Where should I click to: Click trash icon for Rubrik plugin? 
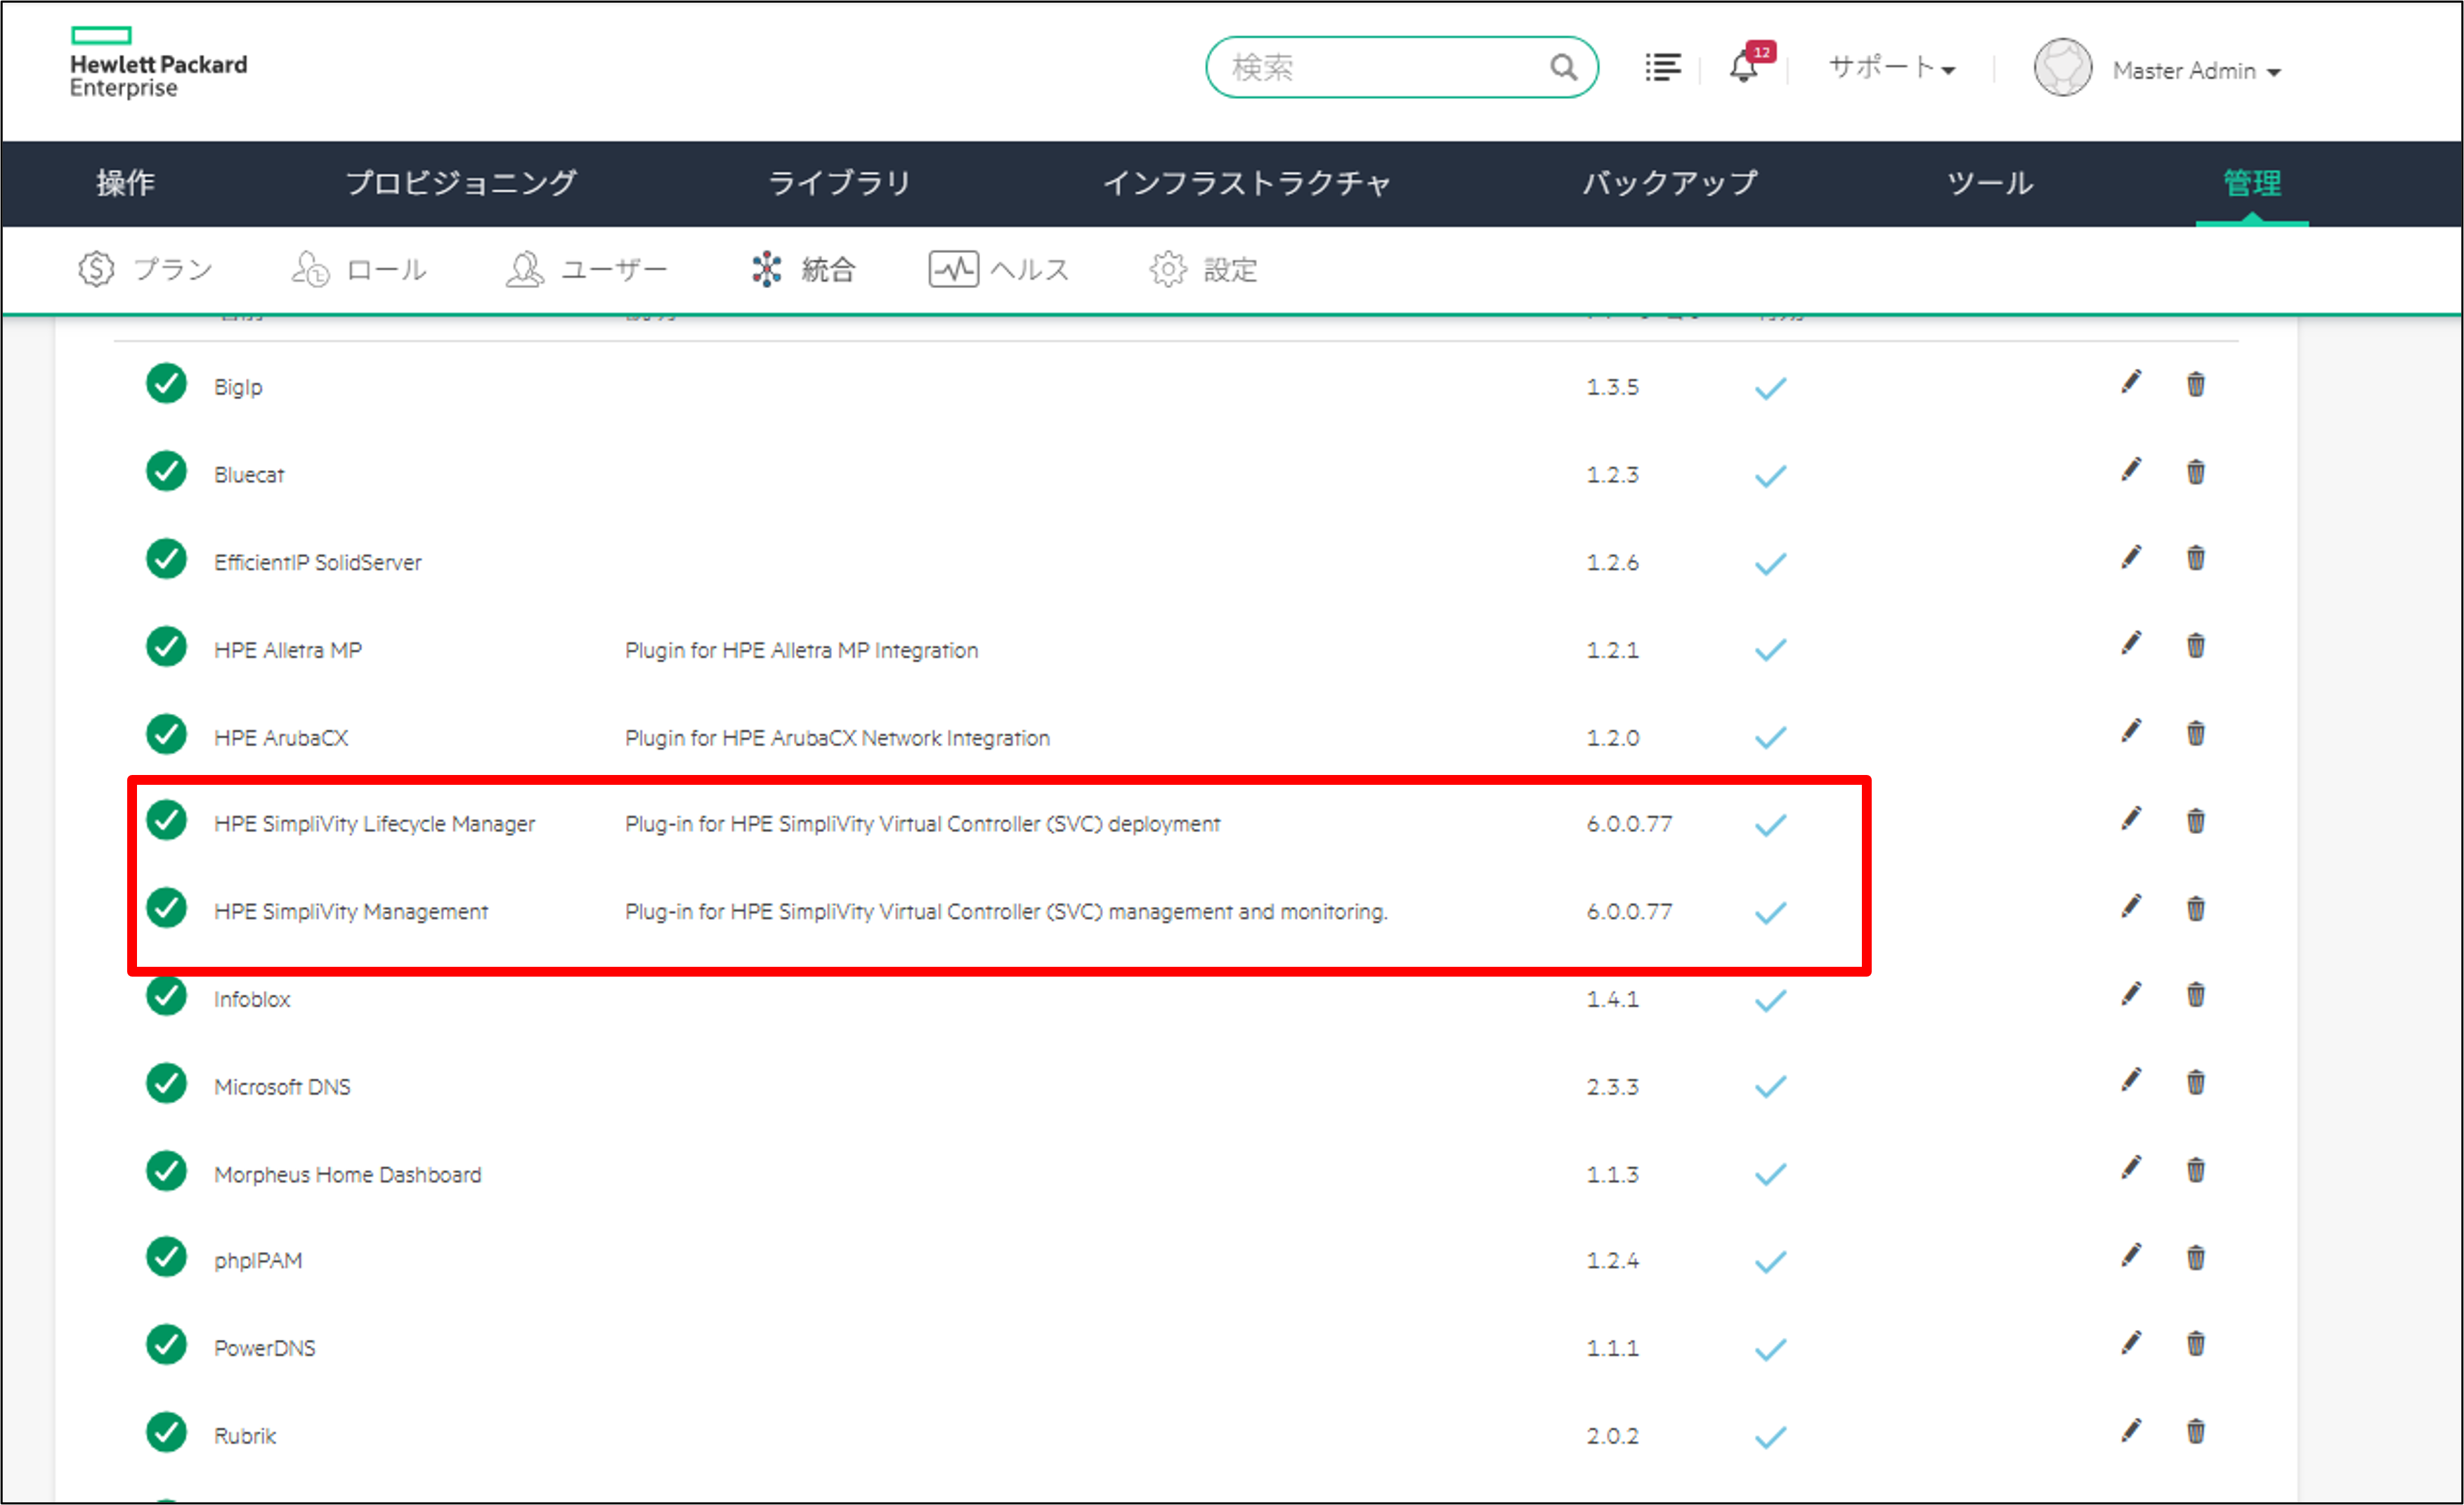click(2195, 1432)
